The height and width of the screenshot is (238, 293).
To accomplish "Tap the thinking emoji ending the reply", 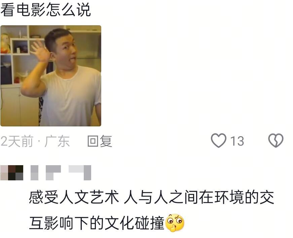I will click(175, 222).
